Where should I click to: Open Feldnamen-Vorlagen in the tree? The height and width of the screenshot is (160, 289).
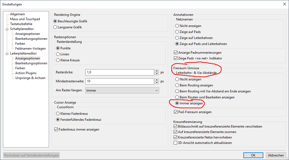[30, 49]
